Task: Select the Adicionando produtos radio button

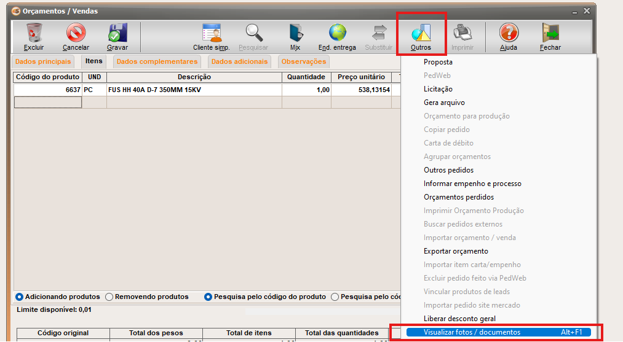Action: [20, 297]
